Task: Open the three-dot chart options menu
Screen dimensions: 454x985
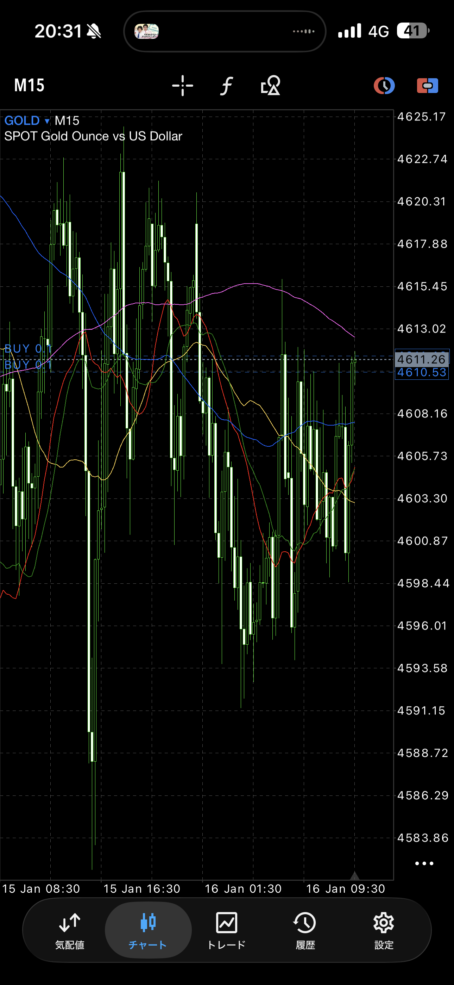Action: click(424, 863)
